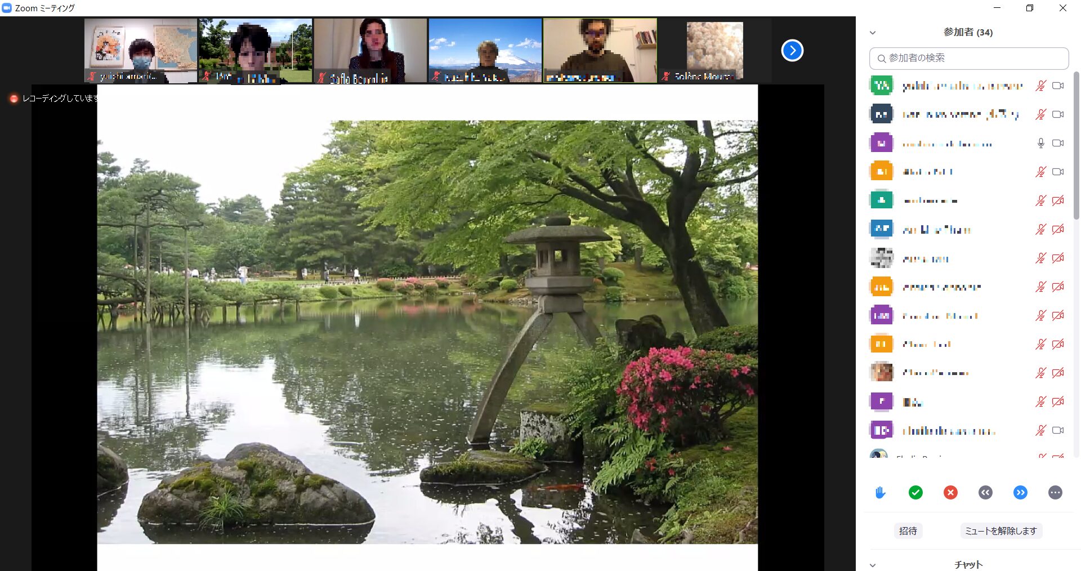Open the more reactions ellipsis icon
The height and width of the screenshot is (571, 1081).
(x=1055, y=493)
